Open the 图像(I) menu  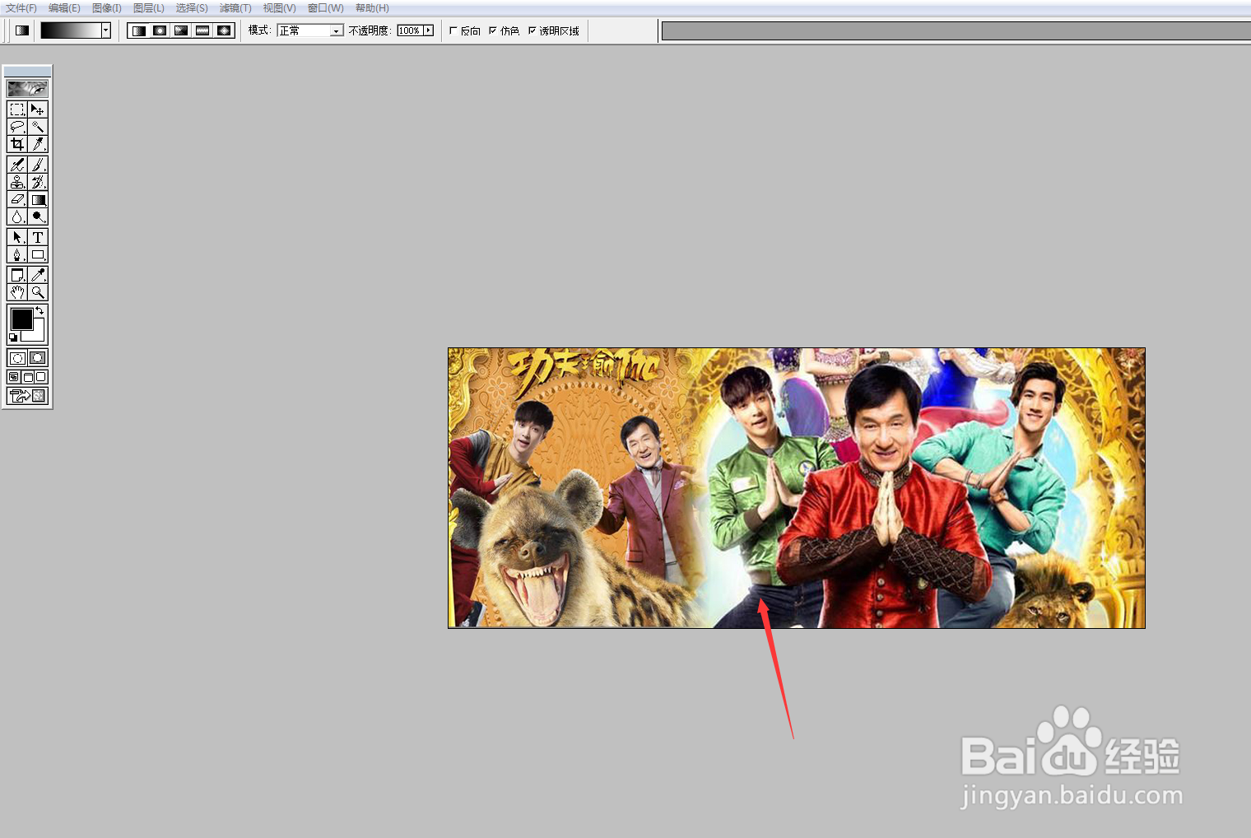[107, 8]
